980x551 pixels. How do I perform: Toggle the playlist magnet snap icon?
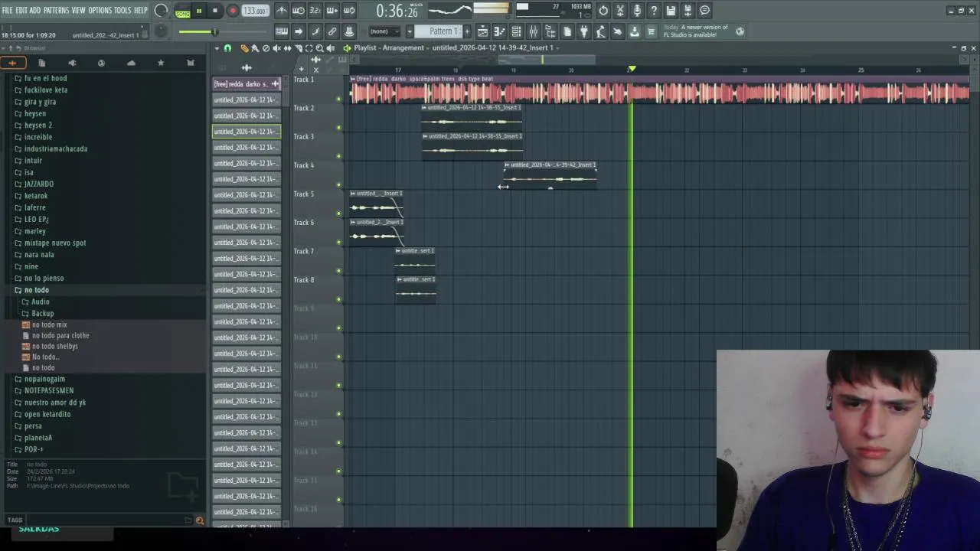coord(227,48)
